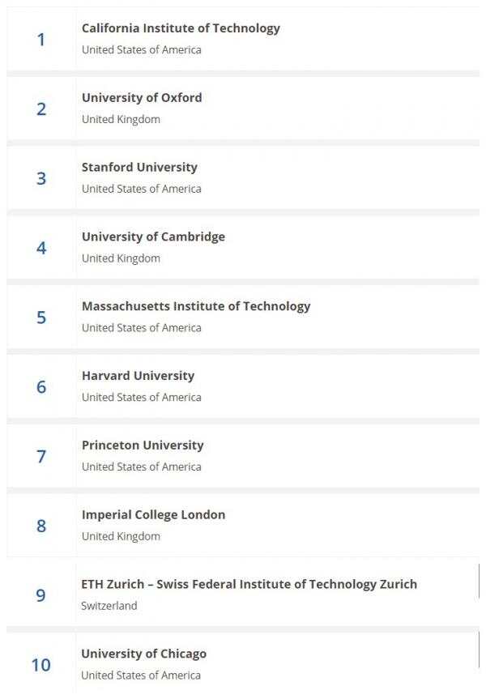Screen dimensions: 486x699
Task: Click rank number 1 cell
Action: coord(41,40)
